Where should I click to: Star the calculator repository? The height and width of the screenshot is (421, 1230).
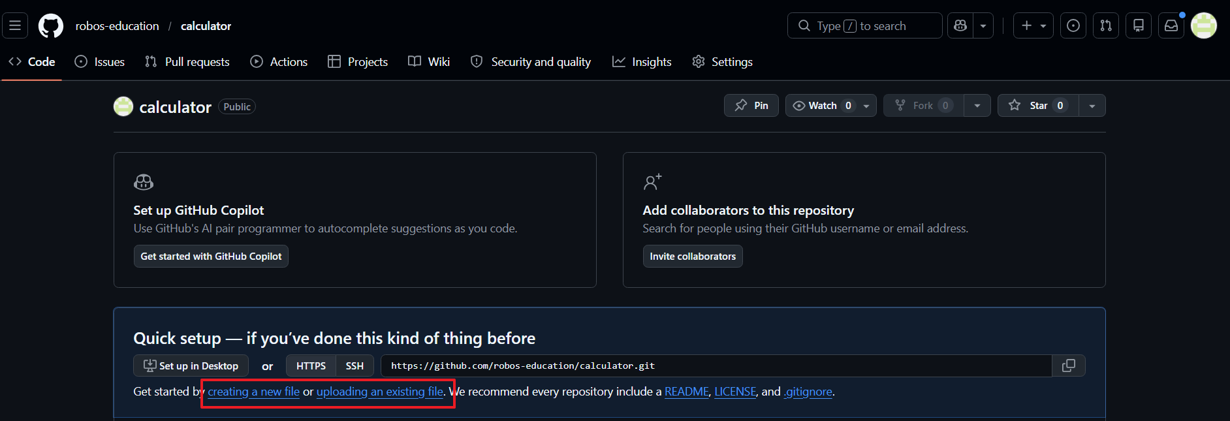(1038, 106)
